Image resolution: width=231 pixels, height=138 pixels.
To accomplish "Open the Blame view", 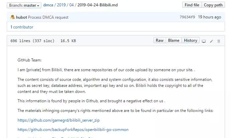I will click(174, 40).
